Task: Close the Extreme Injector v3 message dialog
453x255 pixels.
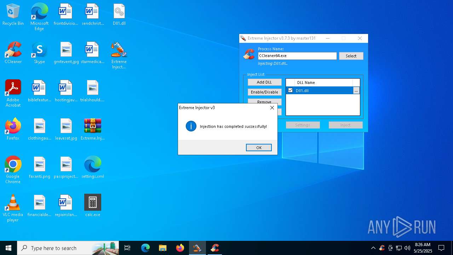Action: [x=272, y=108]
